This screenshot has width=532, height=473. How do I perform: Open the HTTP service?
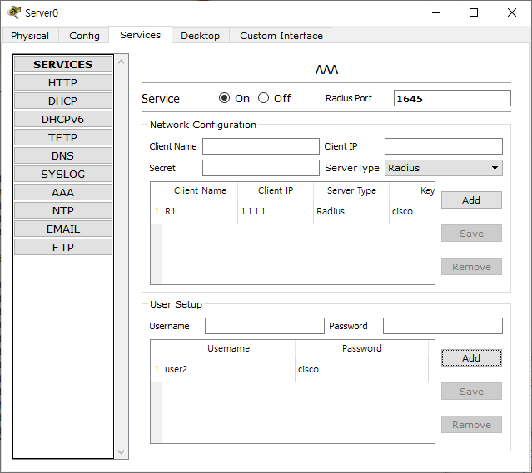click(63, 82)
